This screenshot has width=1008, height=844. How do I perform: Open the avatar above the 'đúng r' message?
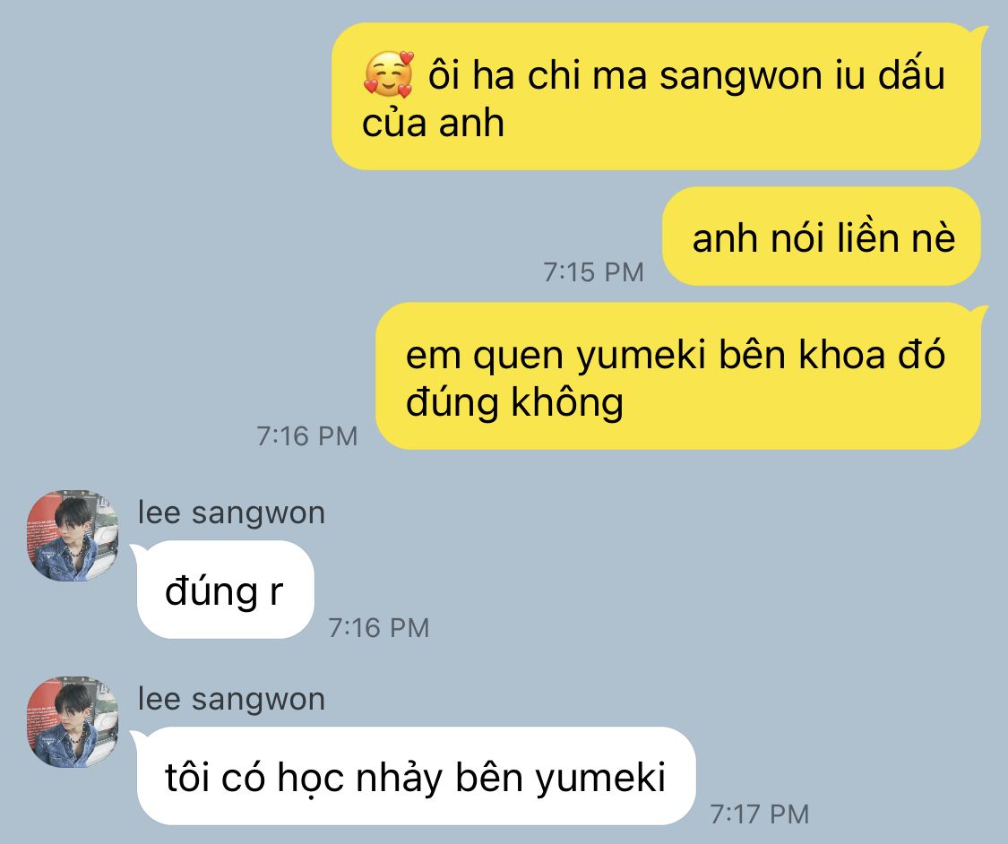(73, 536)
